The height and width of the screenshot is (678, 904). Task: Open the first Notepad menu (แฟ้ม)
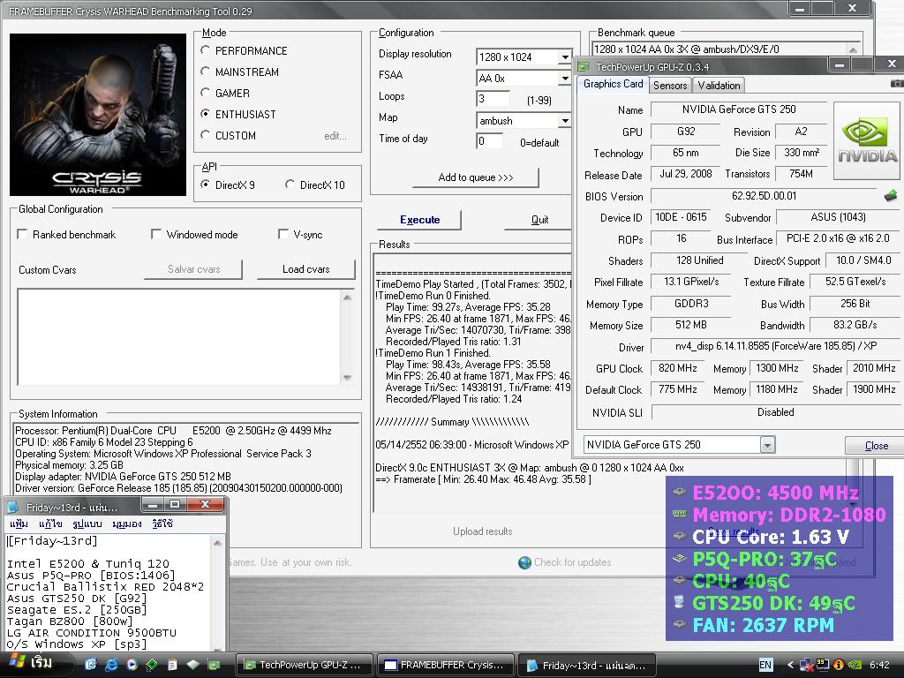pos(19,524)
